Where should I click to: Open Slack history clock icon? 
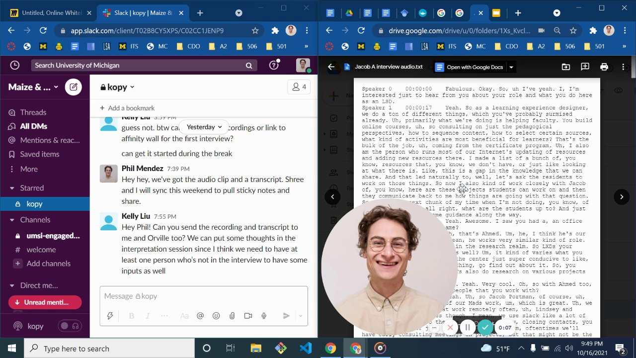[x=15, y=65]
